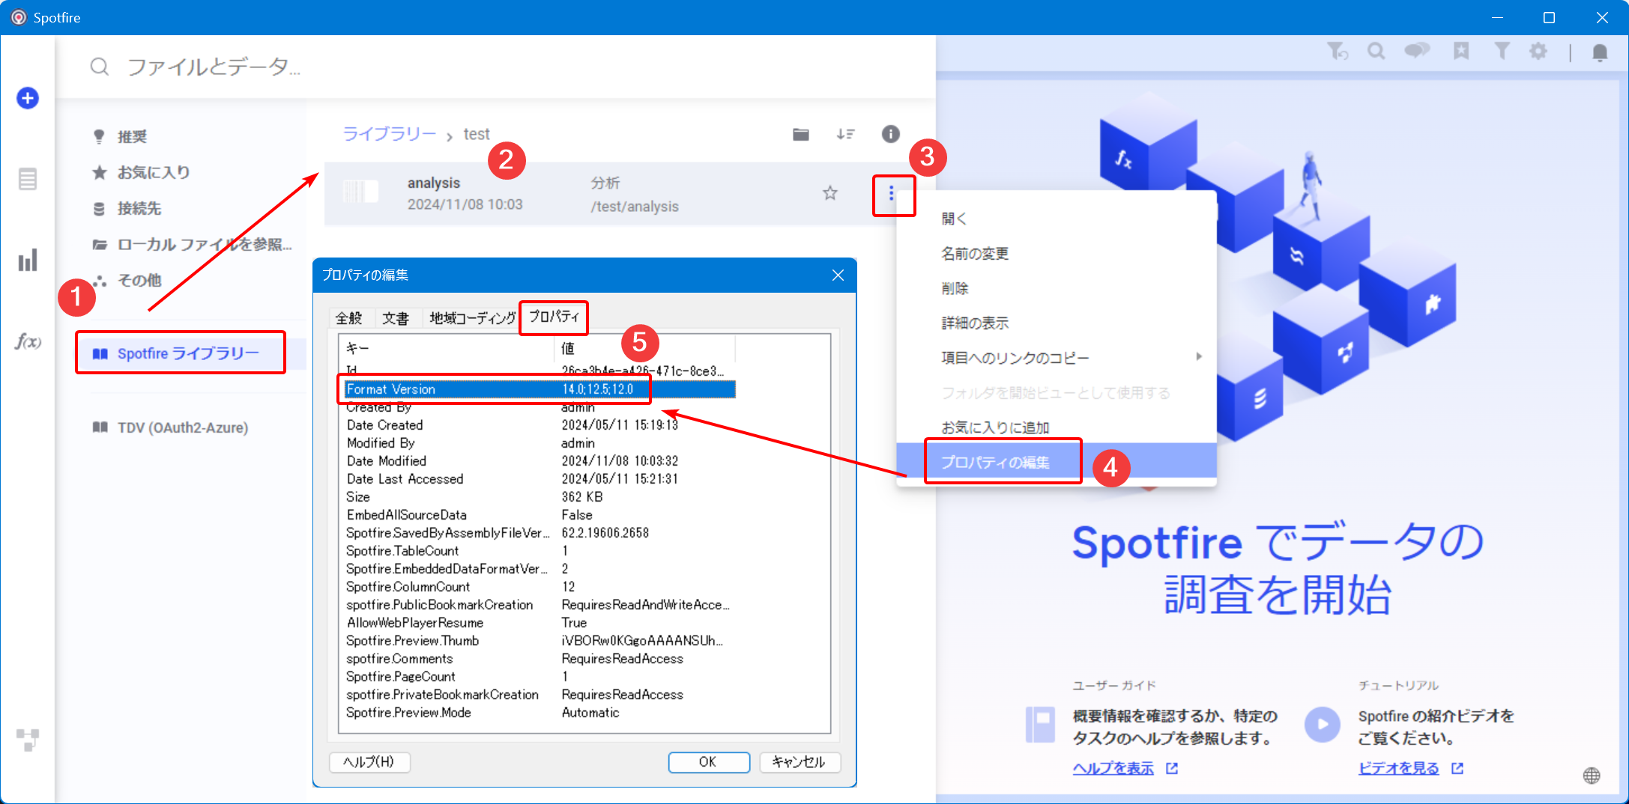Select the Date Created property row

coord(540,425)
